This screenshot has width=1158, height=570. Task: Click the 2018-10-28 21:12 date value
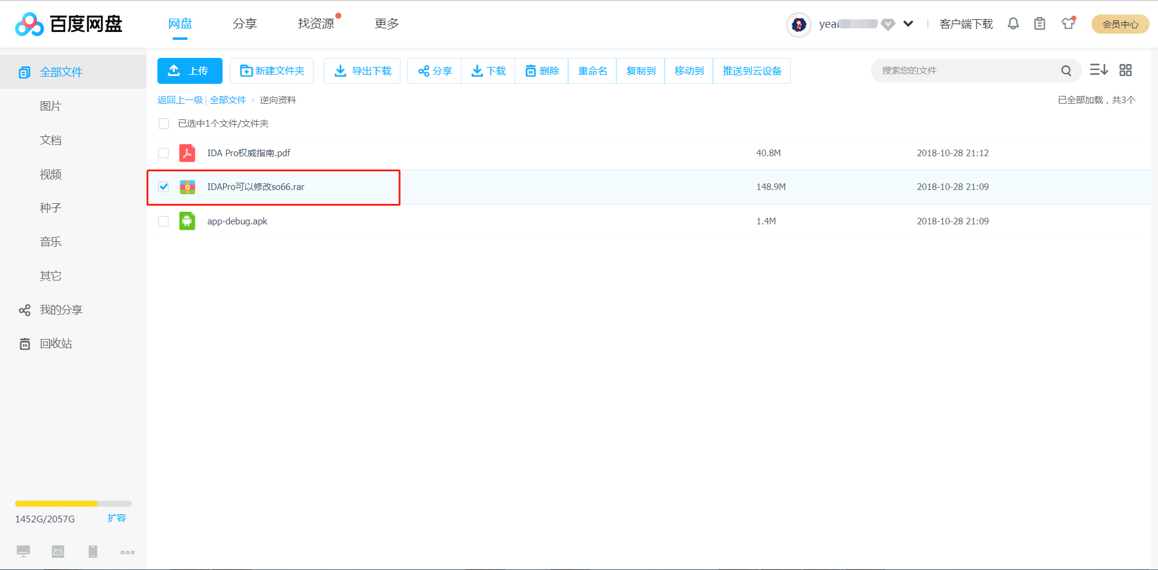[x=953, y=153]
